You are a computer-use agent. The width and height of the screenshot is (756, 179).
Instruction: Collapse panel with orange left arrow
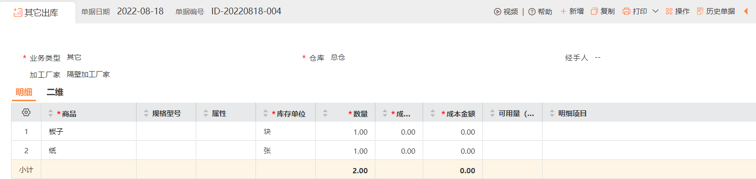click(745, 11)
